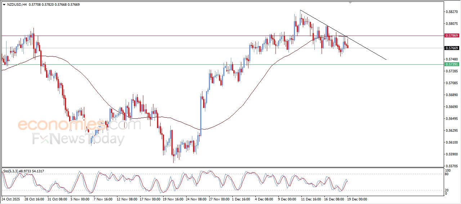Click the 0.55900 price axis label
Screen dimensions: 461x204
point(451,154)
